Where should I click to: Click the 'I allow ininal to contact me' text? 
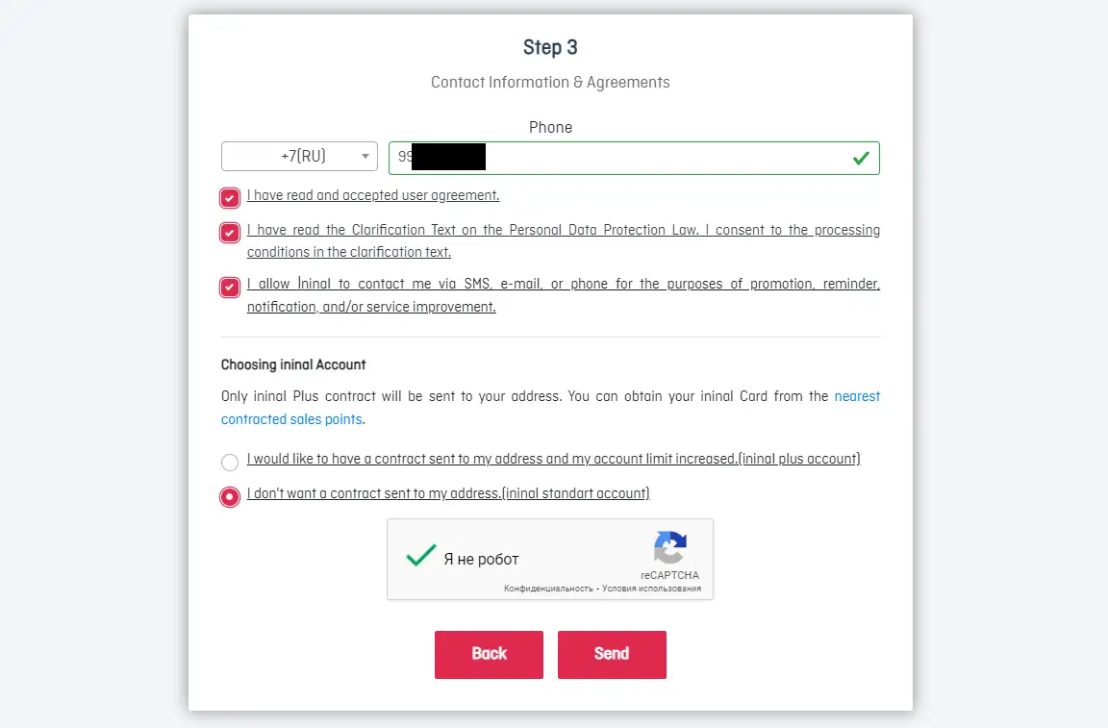point(563,285)
